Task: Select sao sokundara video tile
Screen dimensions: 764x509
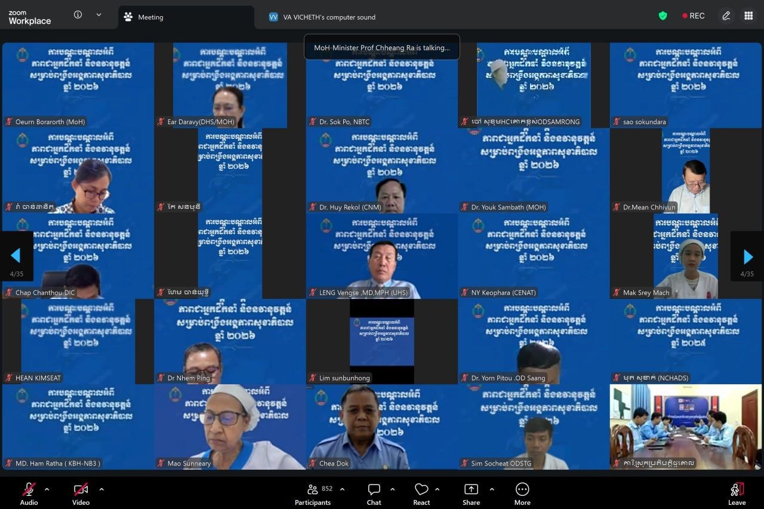Action: [x=685, y=85]
